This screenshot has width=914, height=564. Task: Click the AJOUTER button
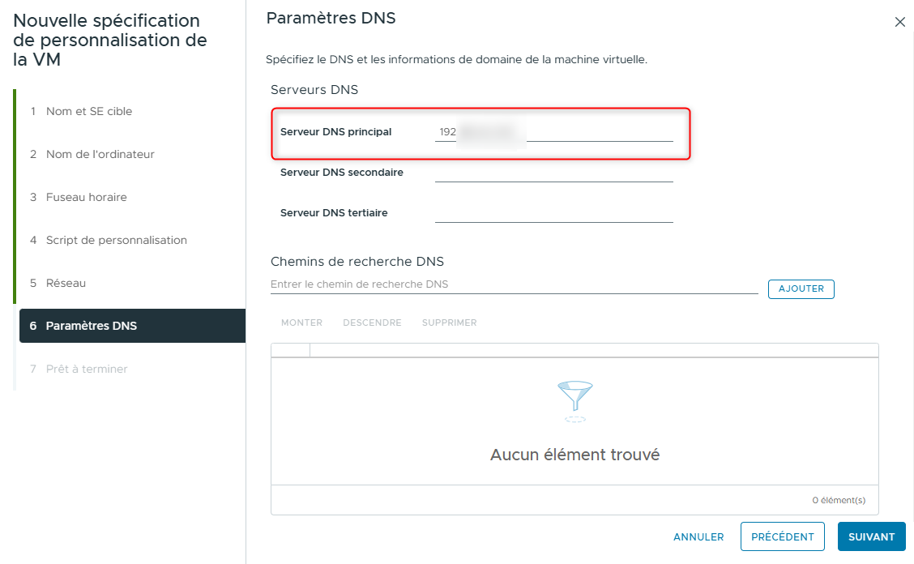[801, 288]
